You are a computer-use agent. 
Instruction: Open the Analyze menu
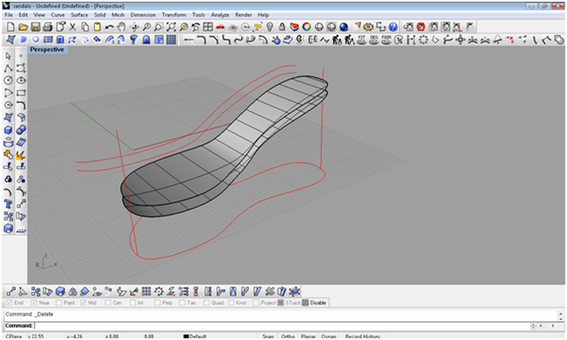[221, 15]
